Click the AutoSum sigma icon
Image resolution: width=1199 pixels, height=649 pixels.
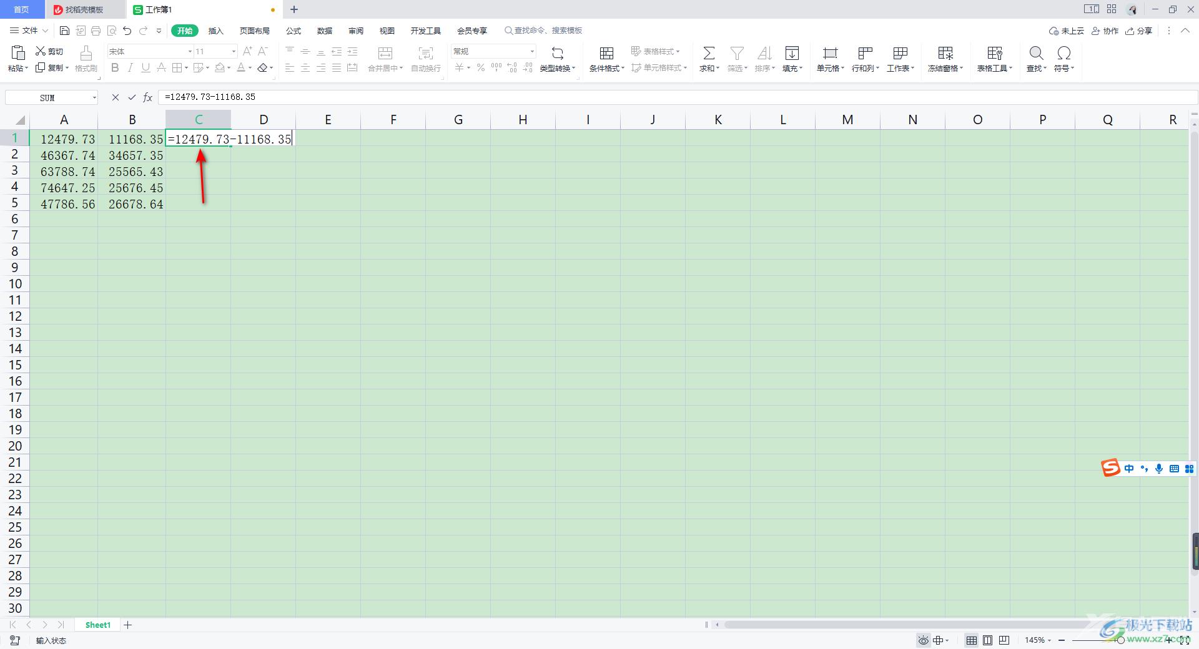point(709,53)
